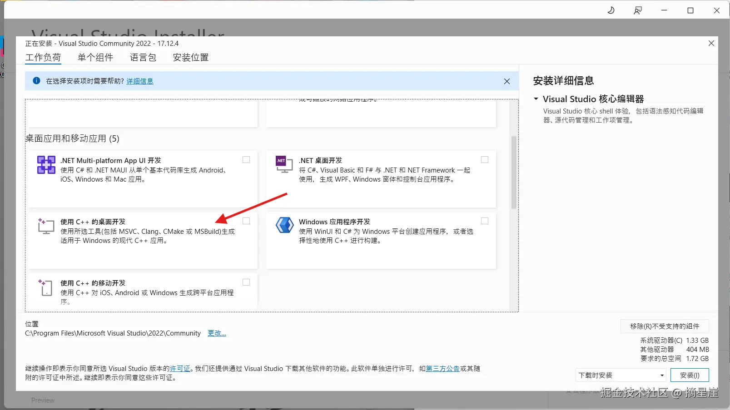This screenshot has height=410, width=730.
Task: Click the 安装详细信息 heading
Action: click(563, 81)
